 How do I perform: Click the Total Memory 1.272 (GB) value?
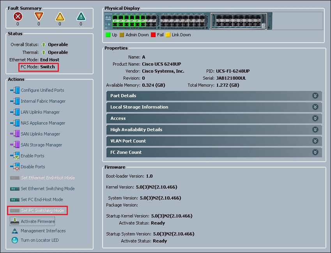tap(228, 85)
